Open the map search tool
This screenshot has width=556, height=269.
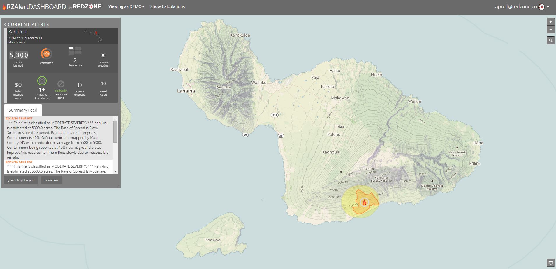coord(550,40)
